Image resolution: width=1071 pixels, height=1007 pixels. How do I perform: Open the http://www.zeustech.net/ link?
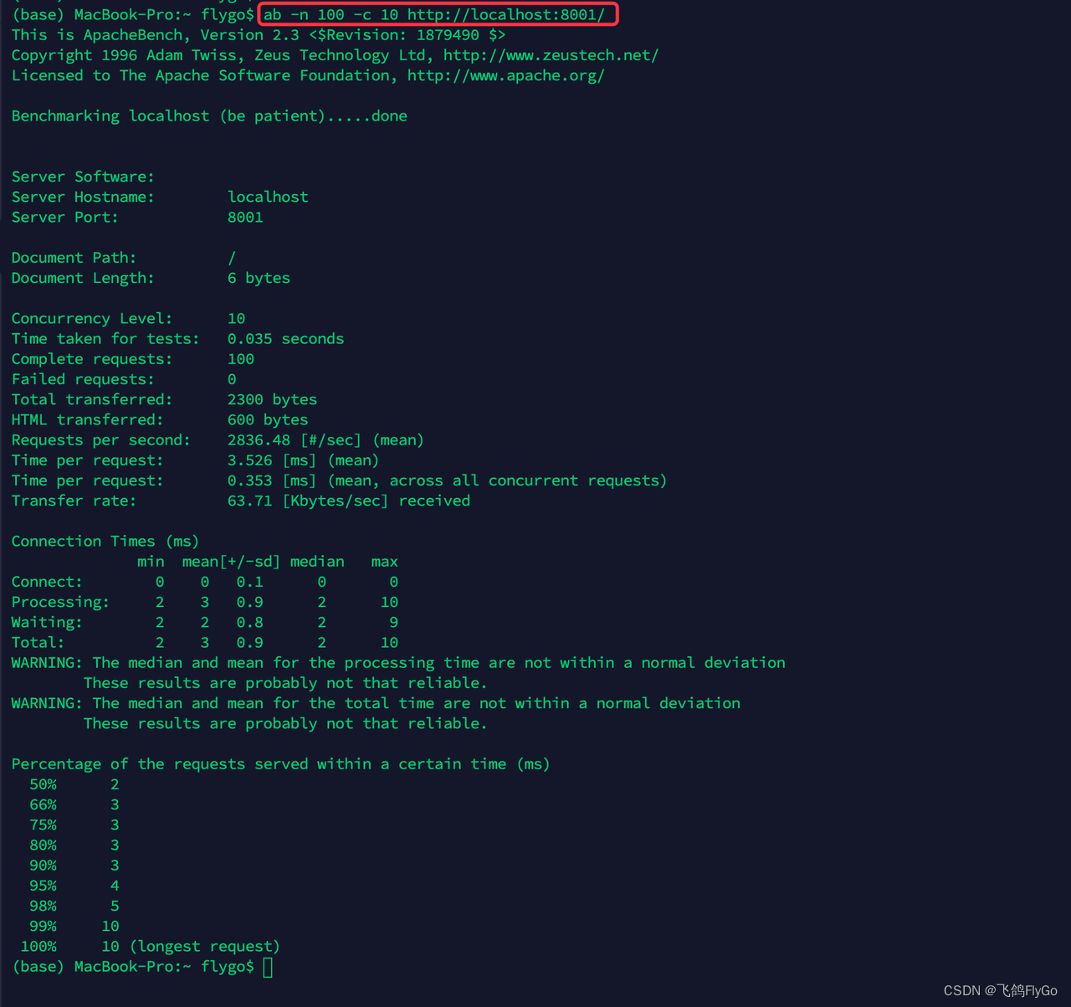[x=550, y=54]
